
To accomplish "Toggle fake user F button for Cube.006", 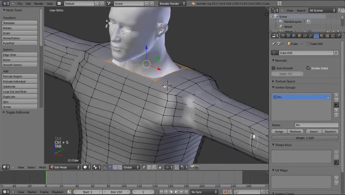I will (336, 53).
